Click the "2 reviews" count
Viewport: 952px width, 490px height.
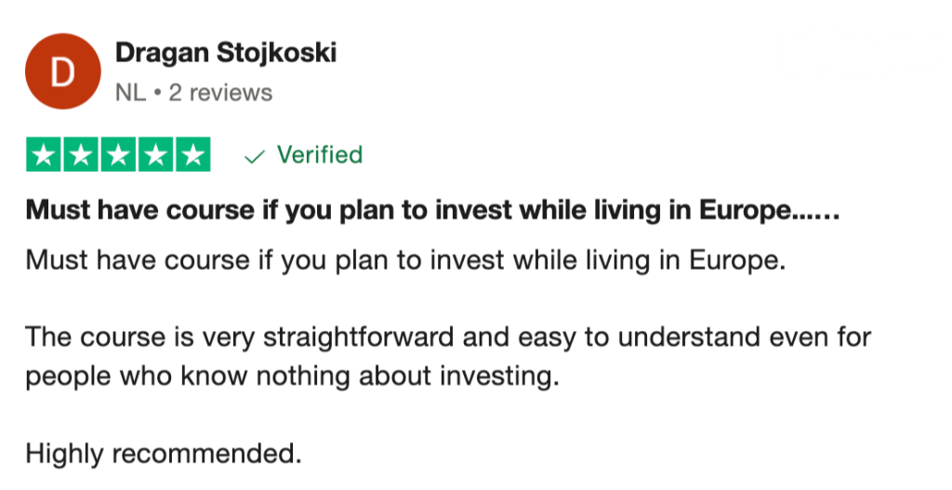point(220,93)
